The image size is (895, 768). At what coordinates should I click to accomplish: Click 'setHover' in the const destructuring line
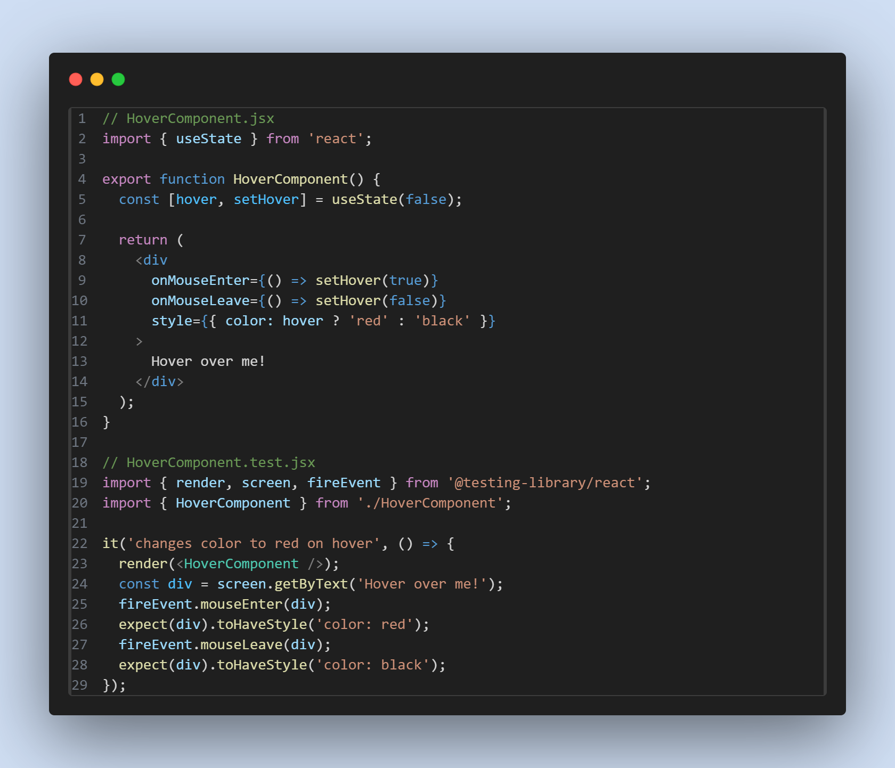266,199
